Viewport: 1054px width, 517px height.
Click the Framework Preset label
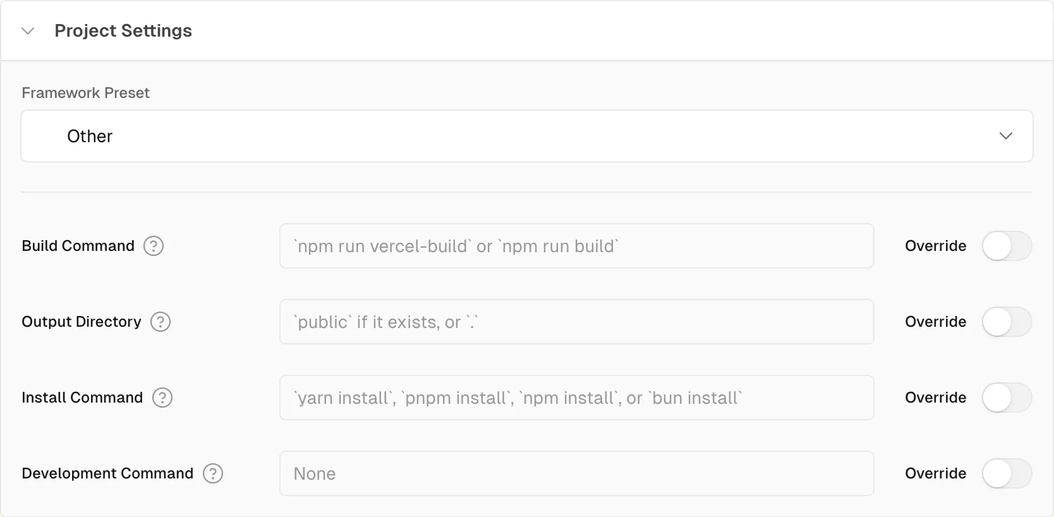(85, 93)
